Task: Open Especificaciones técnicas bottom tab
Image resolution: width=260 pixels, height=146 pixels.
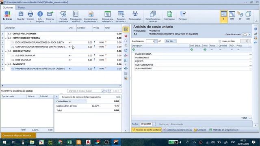Action: (177, 130)
